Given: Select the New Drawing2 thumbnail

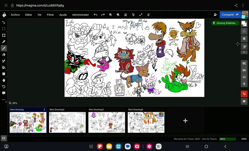Looking at the screenshot, I should click(67, 122).
